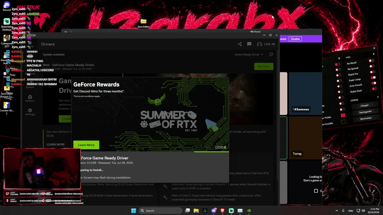The image size is (383, 215).
Task: Tick the checkbox in the bottom right panel
Action: [316, 191]
